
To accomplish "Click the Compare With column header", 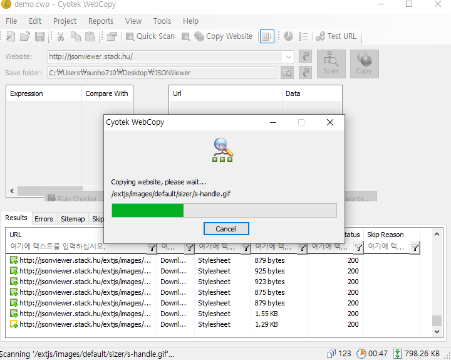I will [107, 93].
